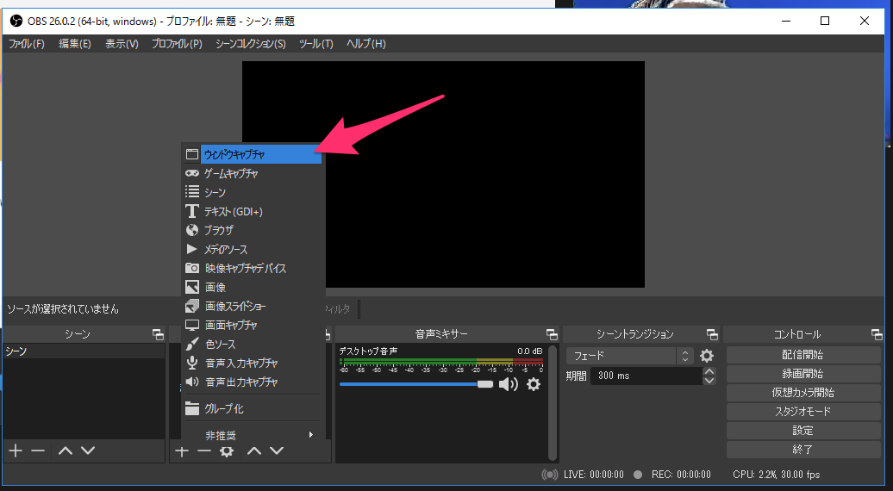Maximize the OBS window

[x=825, y=21]
